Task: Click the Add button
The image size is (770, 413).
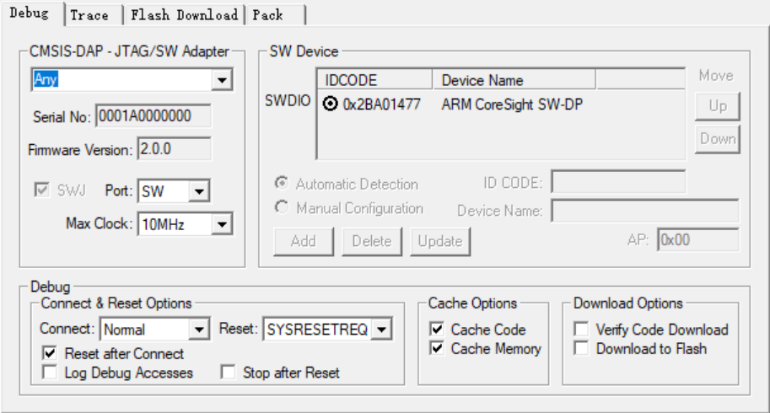Action: pyautogui.click(x=304, y=241)
